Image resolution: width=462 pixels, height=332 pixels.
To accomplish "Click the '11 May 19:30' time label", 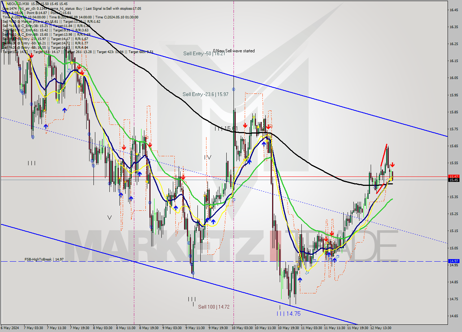I will pyautogui.click(x=357, y=328).
